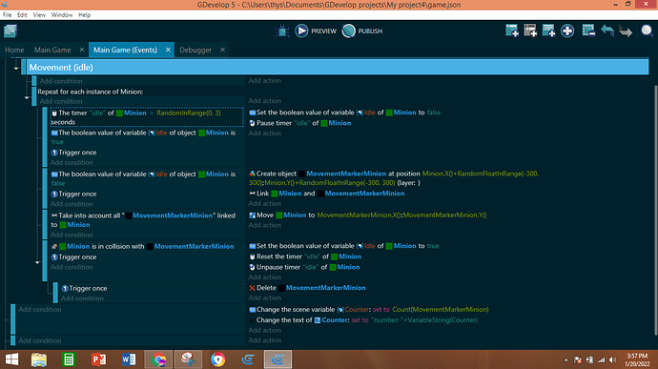Open the add other event plus menu
The width and height of the screenshot is (658, 369).
point(567,31)
